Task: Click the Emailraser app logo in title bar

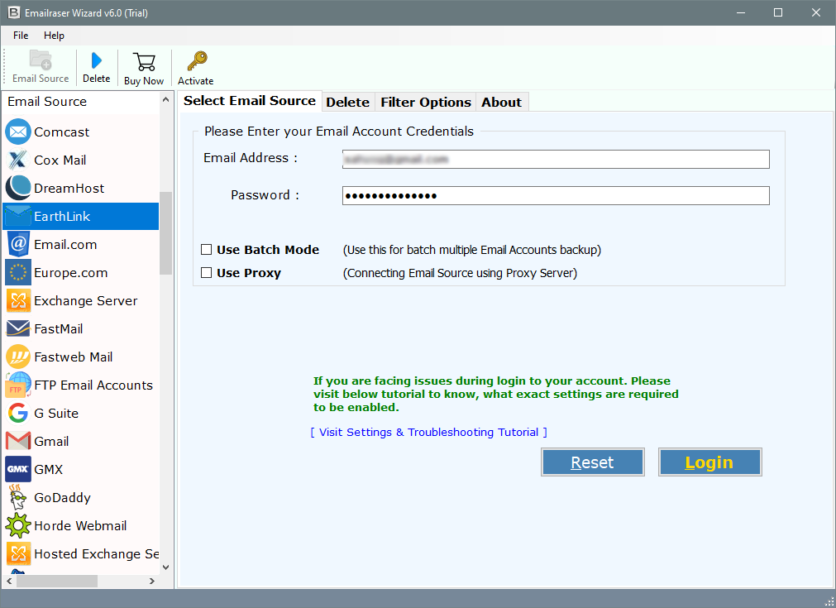Action: (13, 12)
